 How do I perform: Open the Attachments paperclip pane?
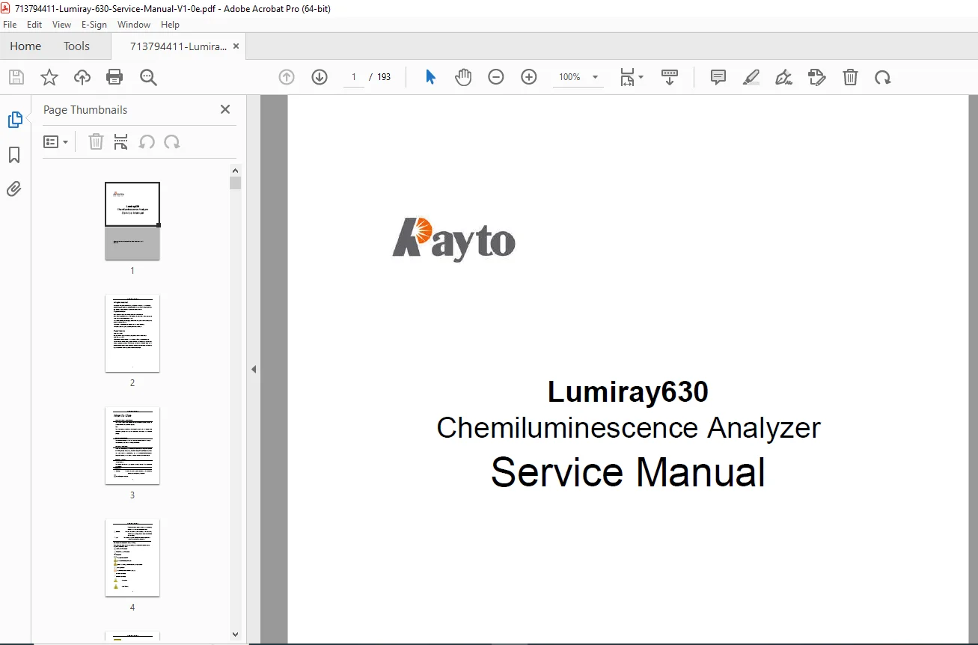pos(14,189)
